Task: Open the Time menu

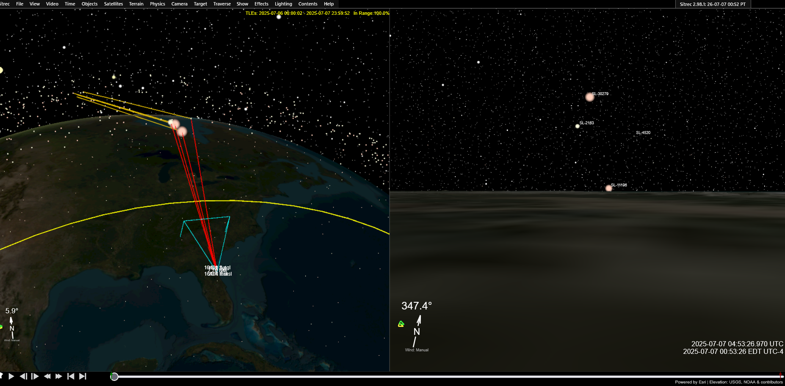Action: tap(70, 4)
